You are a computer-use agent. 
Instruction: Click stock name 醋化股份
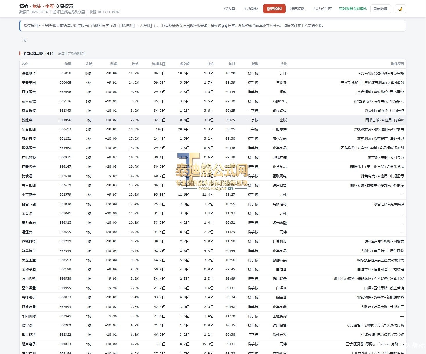tap(29, 148)
